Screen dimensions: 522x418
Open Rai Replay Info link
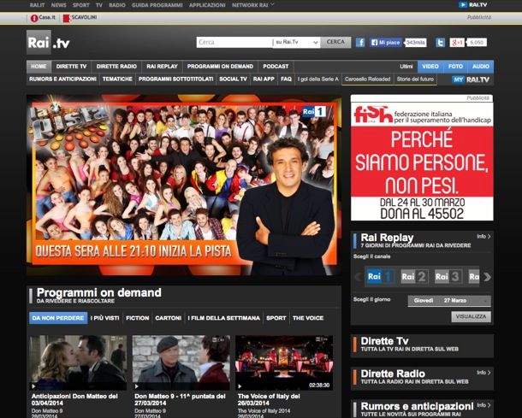click(x=483, y=237)
